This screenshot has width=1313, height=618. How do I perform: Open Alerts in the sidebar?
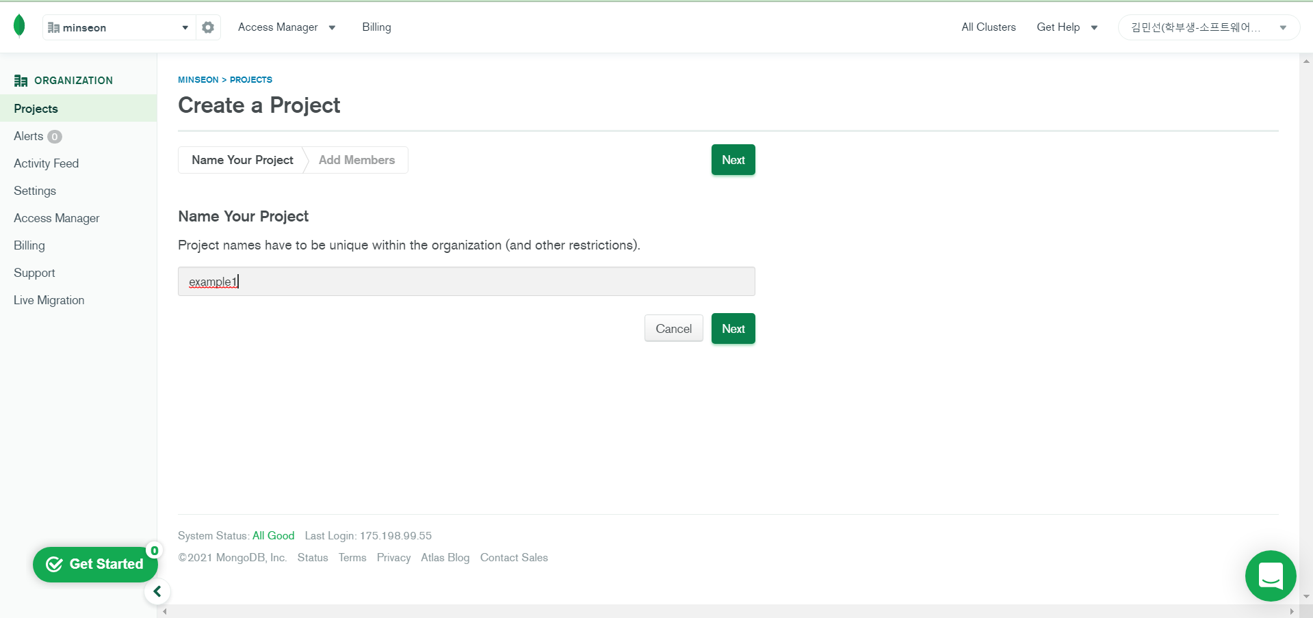(x=28, y=136)
